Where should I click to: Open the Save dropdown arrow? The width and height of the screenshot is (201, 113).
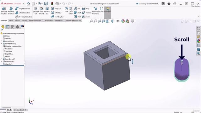coord(49,4)
